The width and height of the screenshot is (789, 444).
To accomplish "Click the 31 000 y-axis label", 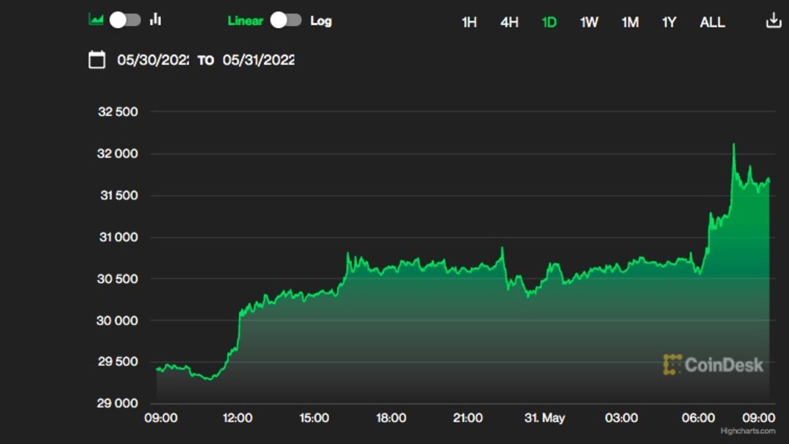I will tap(118, 237).
